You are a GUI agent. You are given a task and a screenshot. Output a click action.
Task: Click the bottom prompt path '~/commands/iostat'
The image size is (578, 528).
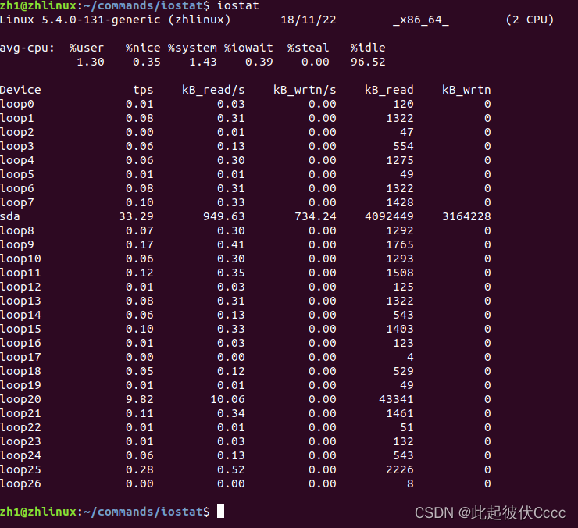[x=144, y=512]
